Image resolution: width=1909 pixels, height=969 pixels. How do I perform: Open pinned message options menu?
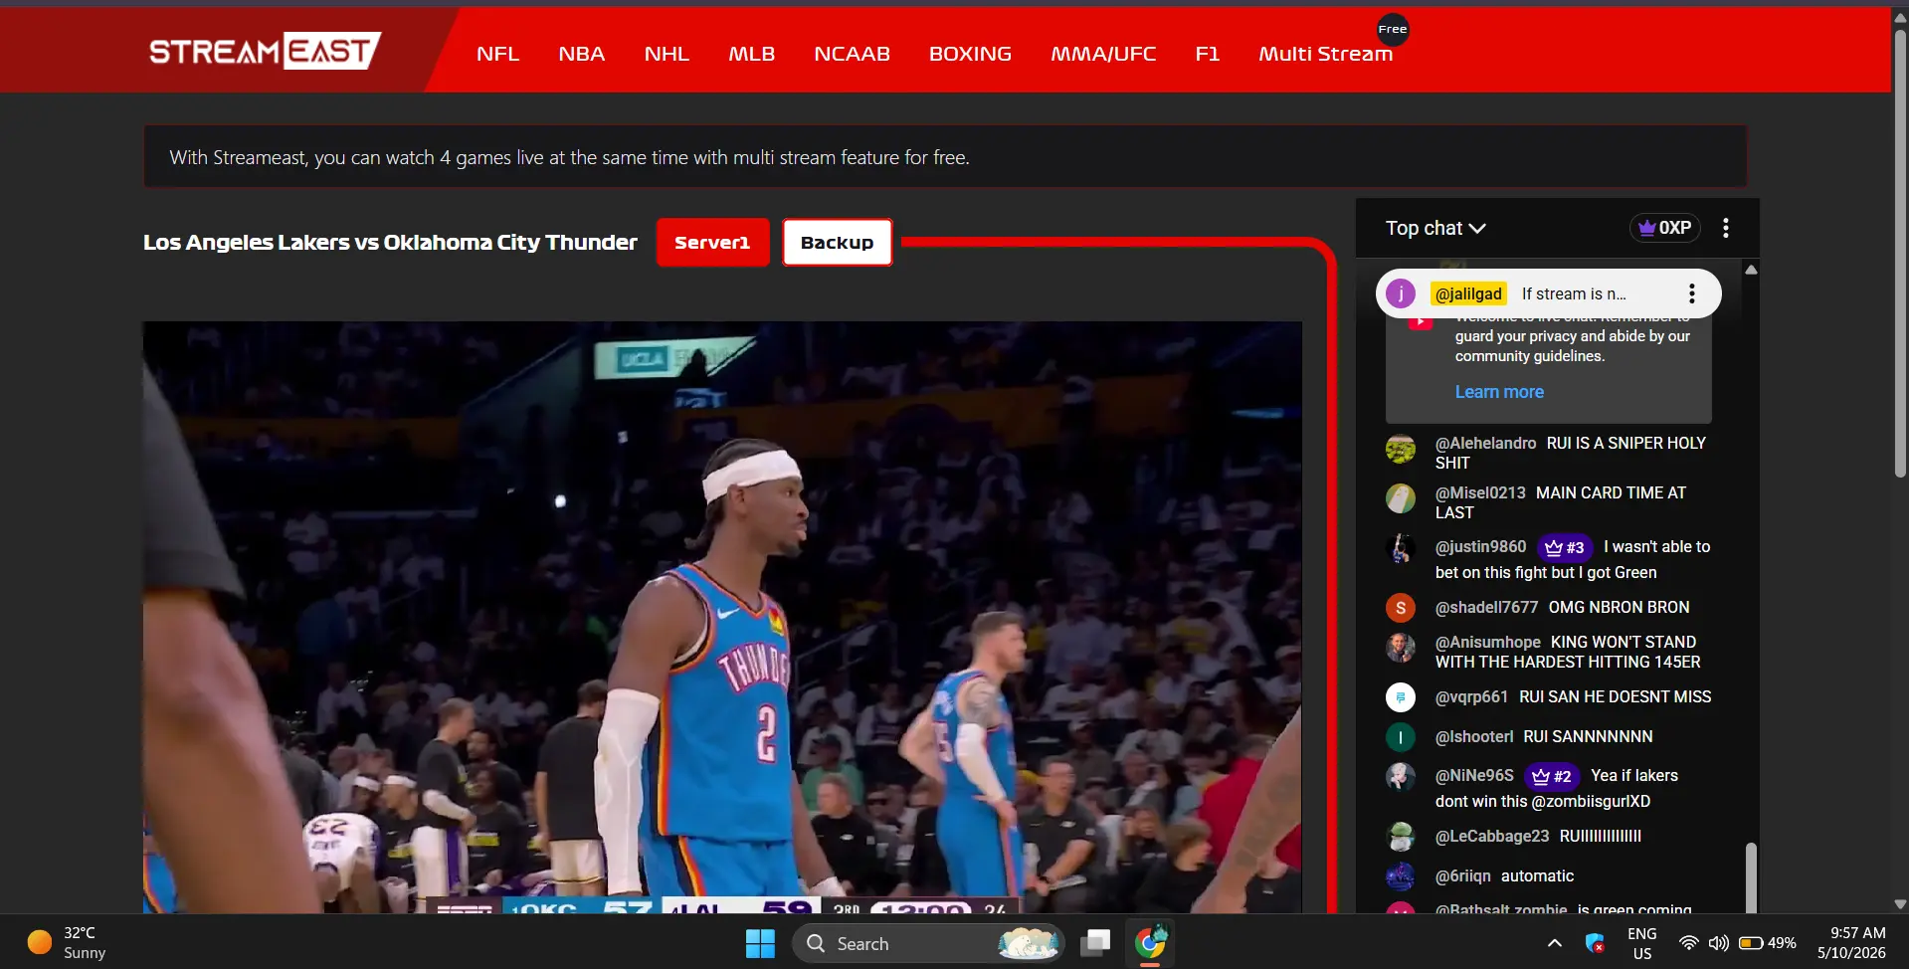[1691, 293]
